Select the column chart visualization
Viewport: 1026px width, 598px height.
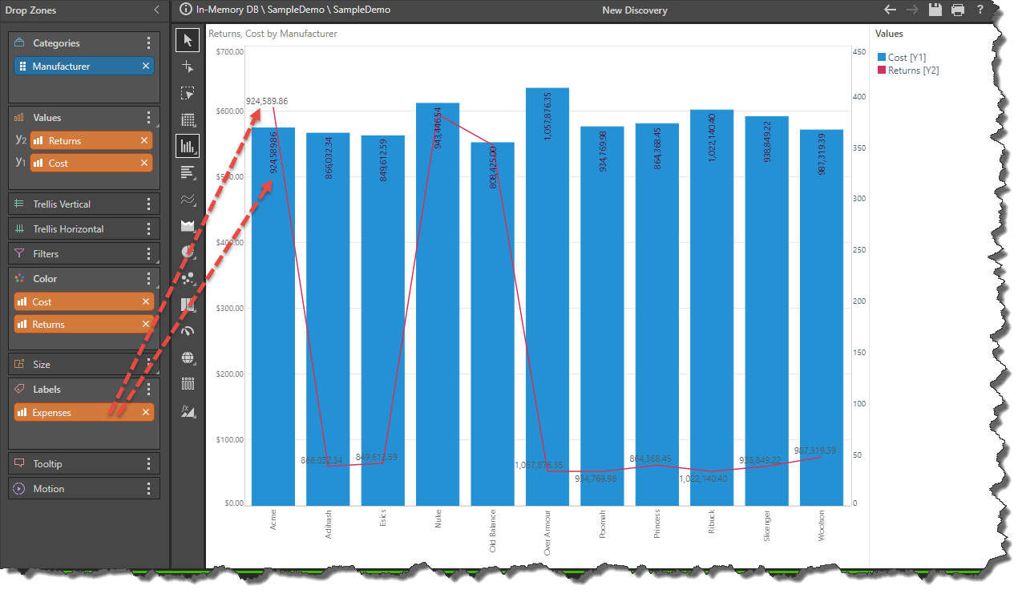[x=188, y=146]
